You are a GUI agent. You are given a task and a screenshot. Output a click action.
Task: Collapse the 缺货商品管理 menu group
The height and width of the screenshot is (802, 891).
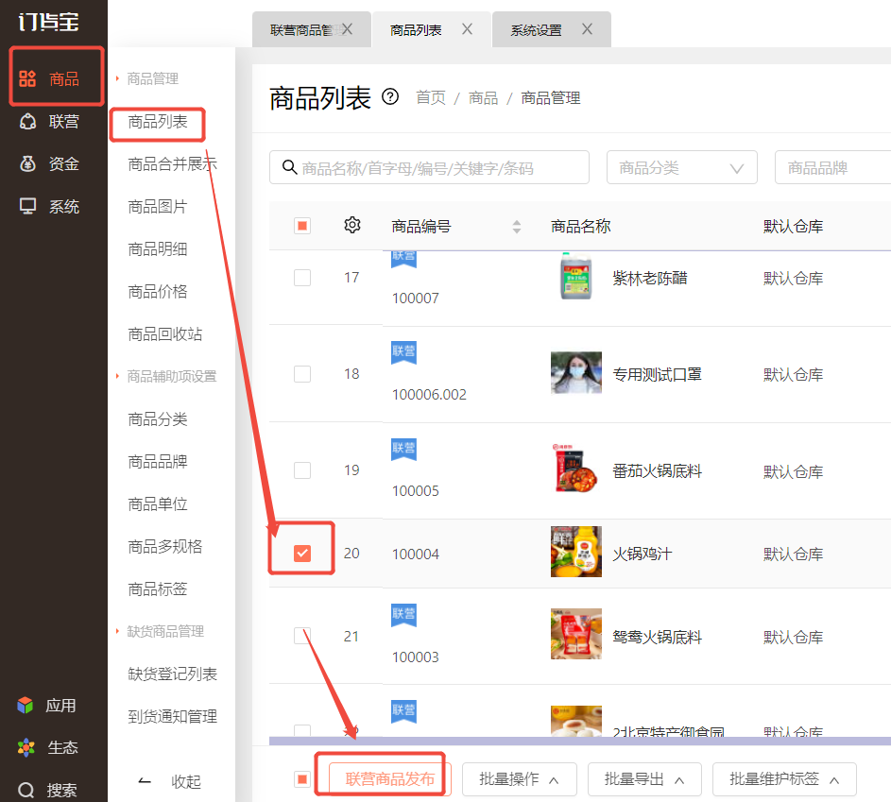tap(161, 631)
